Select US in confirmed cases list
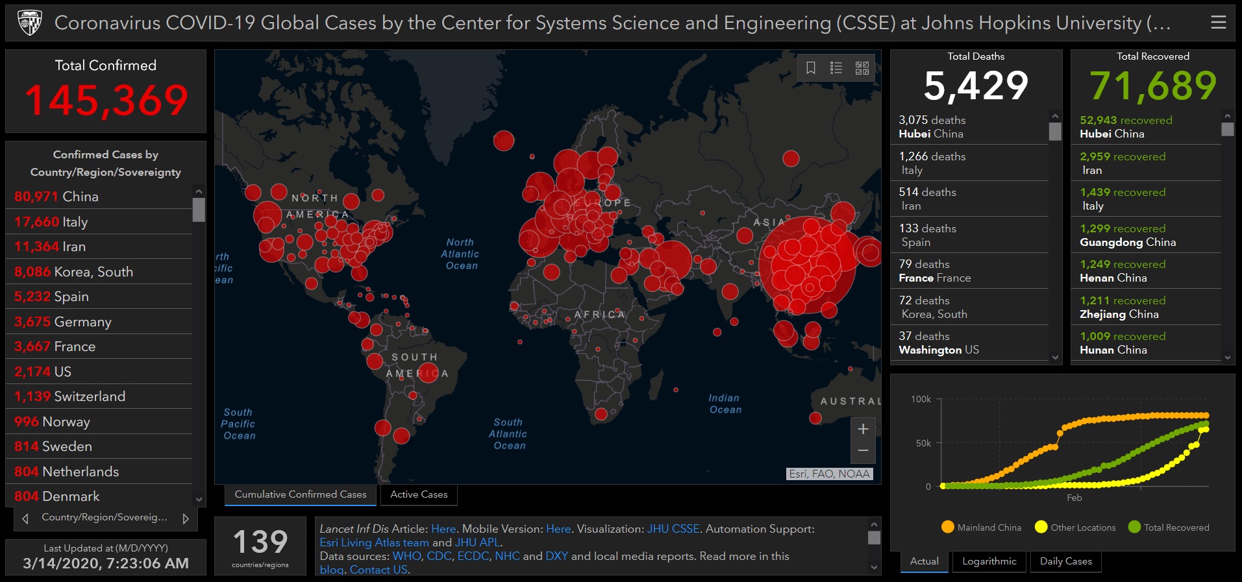Image resolution: width=1242 pixels, height=582 pixels. [x=99, y=372]
